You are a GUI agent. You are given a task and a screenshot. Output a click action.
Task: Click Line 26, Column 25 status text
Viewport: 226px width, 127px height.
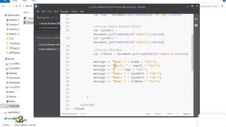[70, 114]
